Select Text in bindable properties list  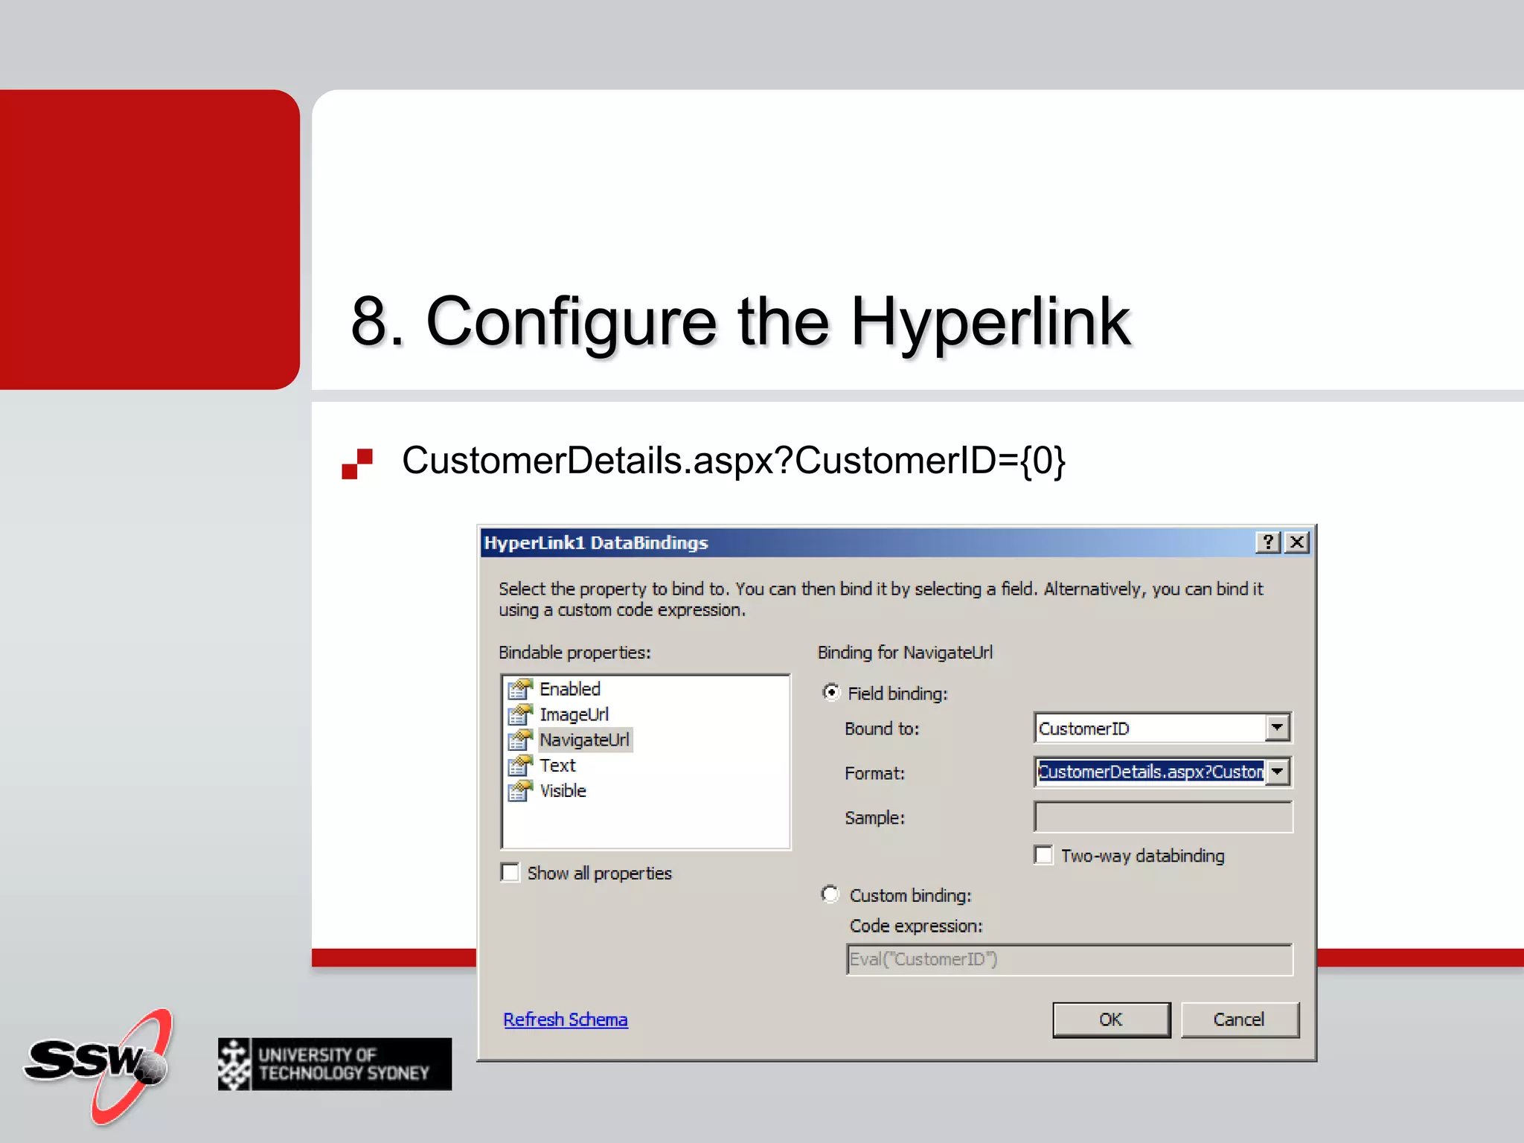click(557, 765)
